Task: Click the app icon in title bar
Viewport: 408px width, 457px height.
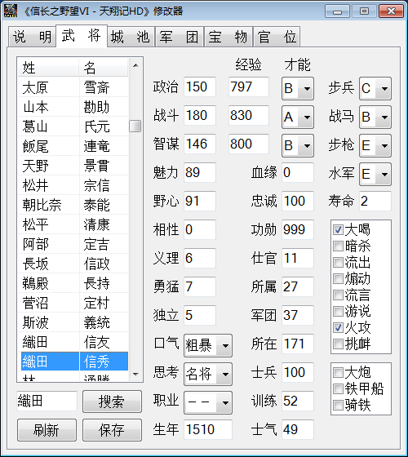Action: point(11,11)
